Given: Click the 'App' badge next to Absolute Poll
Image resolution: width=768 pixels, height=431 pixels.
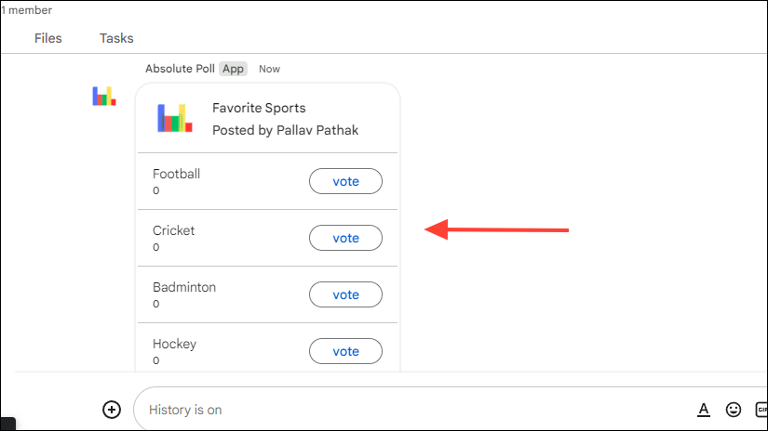Looking at the screenshot, I should pyautogui.click(x=233, y=69).
